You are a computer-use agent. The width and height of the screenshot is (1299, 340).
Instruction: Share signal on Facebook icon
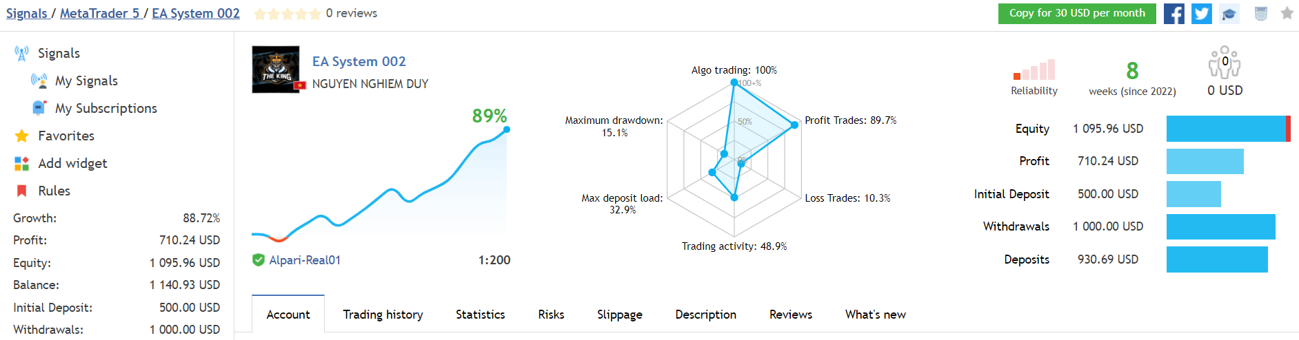[x=1174, y=14]
